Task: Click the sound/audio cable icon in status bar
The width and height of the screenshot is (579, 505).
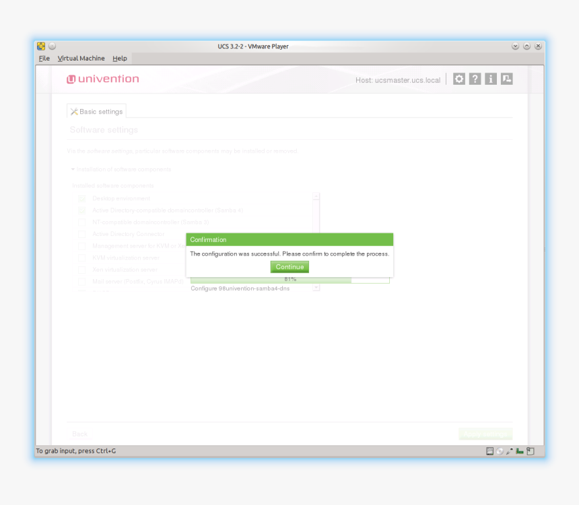Action: coord(510,451)
